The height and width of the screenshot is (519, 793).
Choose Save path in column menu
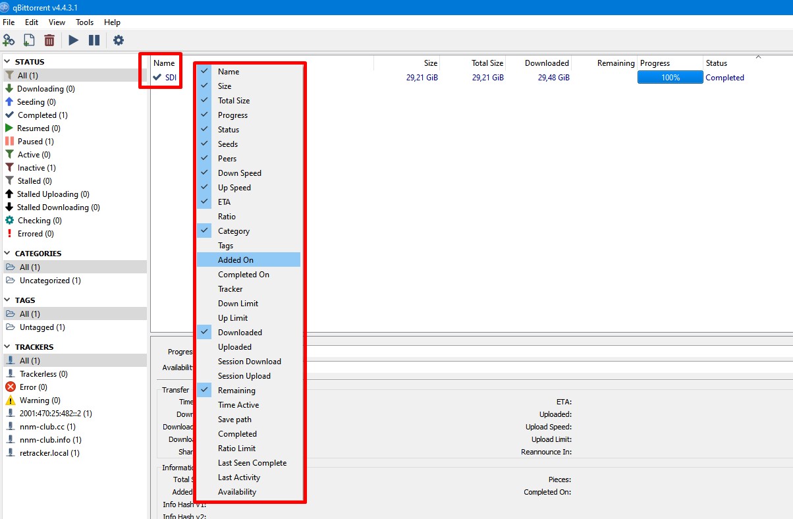pos(248,420)
